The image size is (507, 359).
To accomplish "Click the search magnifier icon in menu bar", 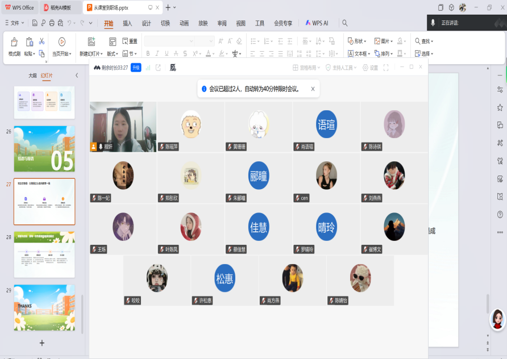I will 344,23.
